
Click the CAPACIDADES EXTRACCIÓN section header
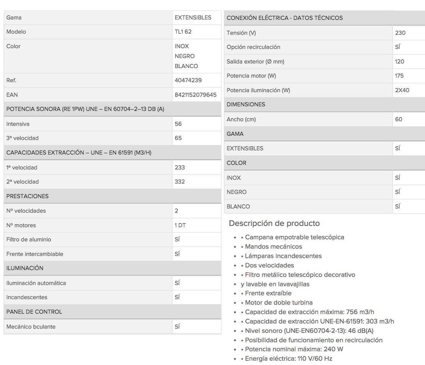(x=113, y=153)
